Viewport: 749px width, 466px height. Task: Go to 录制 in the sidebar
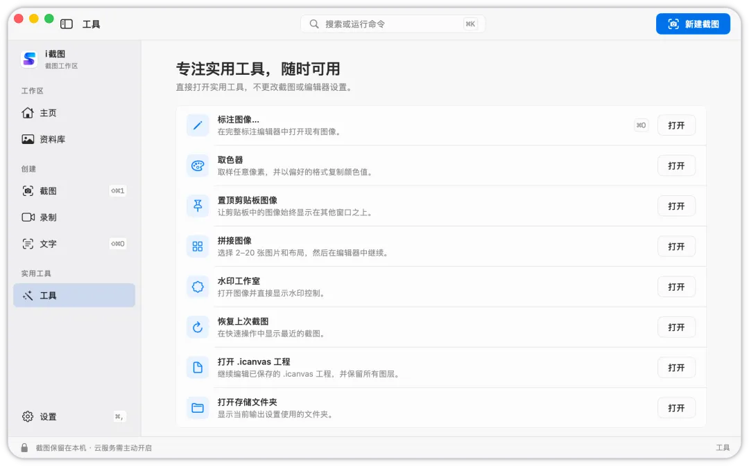74,217
